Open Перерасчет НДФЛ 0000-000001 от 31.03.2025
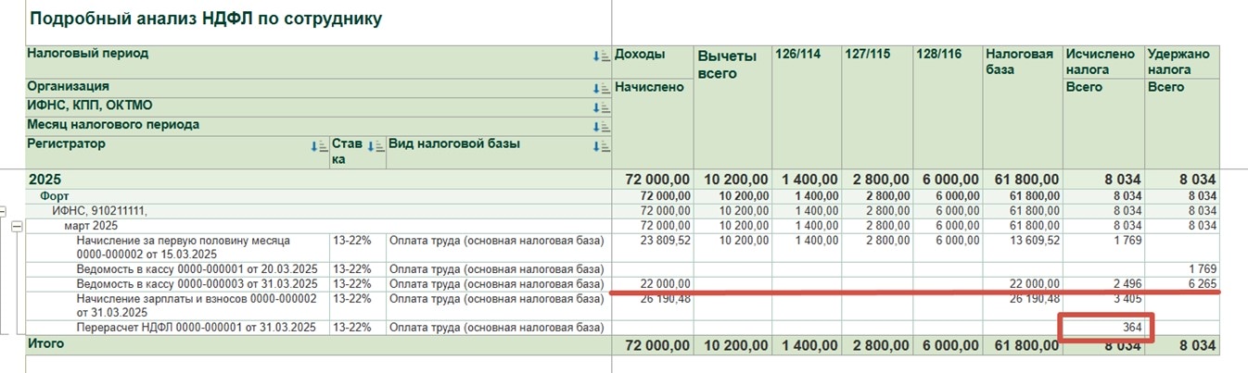The image size is (1248, 373). coord(194,327)
